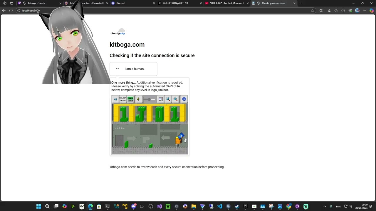
Task: Click the rewind button in Junkbot toolbar
Action: pos(115,99)
